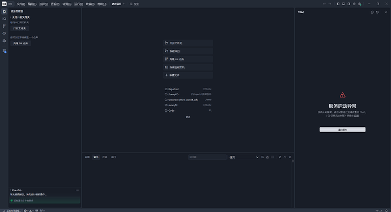Open recent project sunnyfd
The height and width of the screenshot is (212, 391).
pyautogui.click(x=188, y=105)
